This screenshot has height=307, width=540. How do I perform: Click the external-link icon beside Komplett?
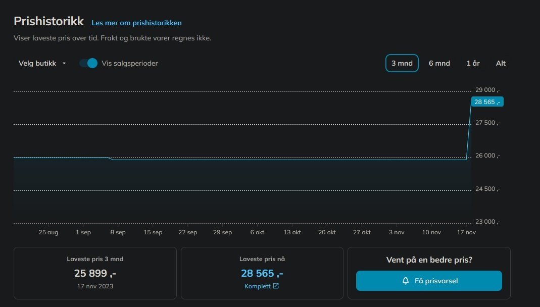pyautogui.click(x=276, y=286)
